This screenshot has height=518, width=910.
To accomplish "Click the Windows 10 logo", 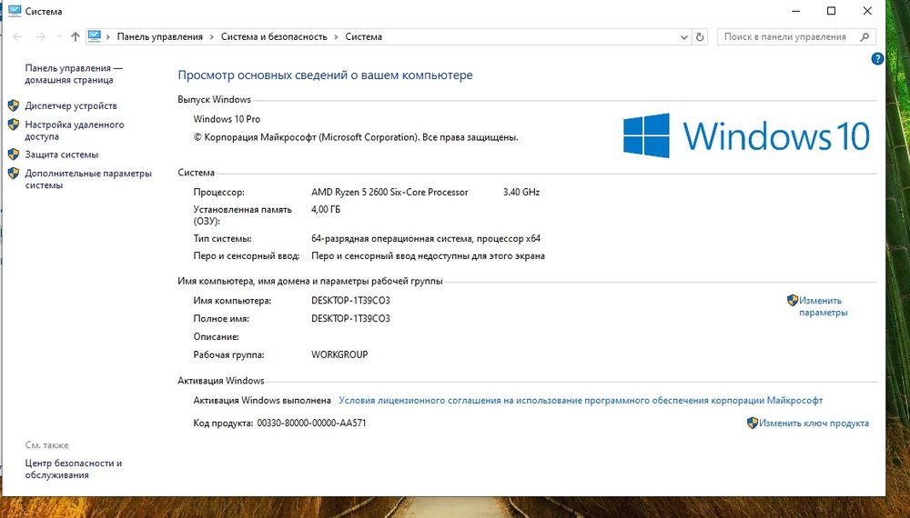I will click(x=746, y=135).
